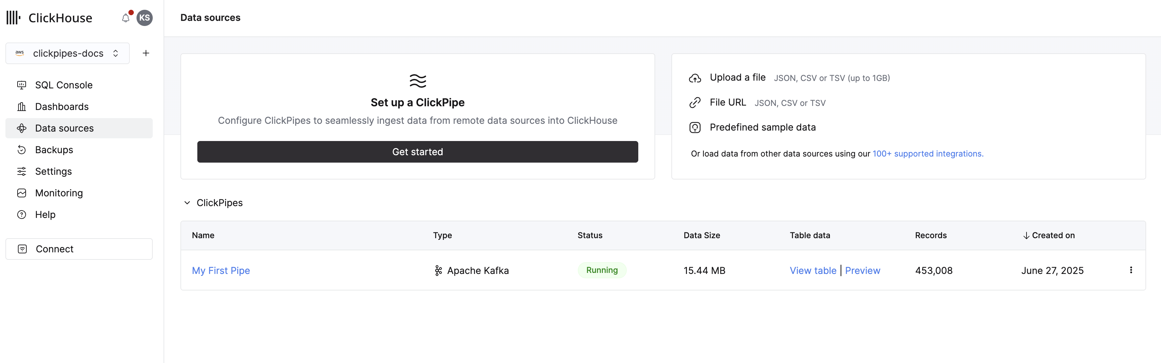Click the Connect button
Viewport: 1161px width, 363px height.
coord(79,249)
